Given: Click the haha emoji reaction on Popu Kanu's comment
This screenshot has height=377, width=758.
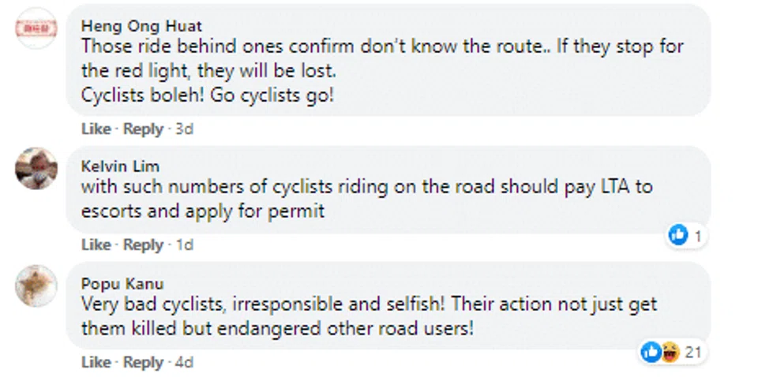Looking at the screenshot, I should 669,353.
